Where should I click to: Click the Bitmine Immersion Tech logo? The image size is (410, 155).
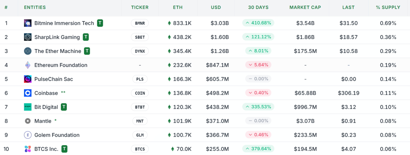click(x=28, y=23)
